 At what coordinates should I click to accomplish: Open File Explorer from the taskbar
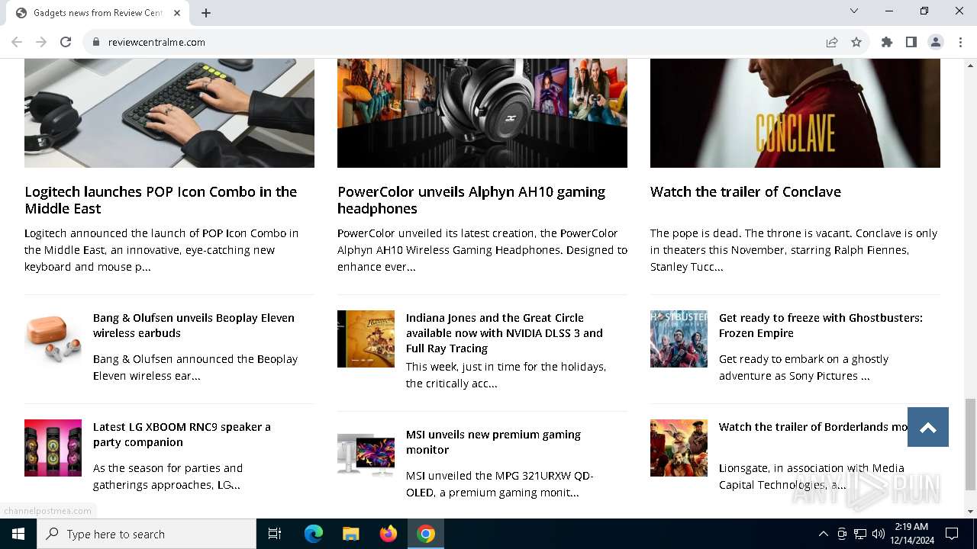[350, 534]
